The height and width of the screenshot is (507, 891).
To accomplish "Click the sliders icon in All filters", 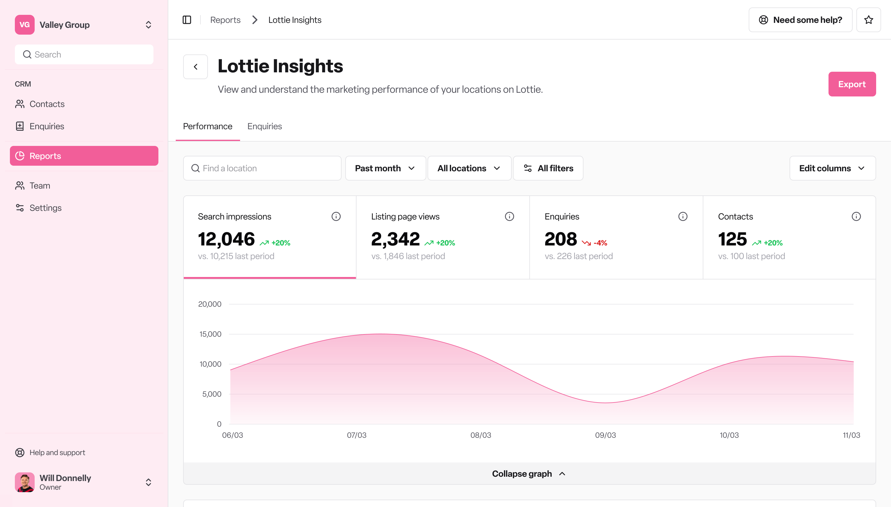I will pos(527,168).
